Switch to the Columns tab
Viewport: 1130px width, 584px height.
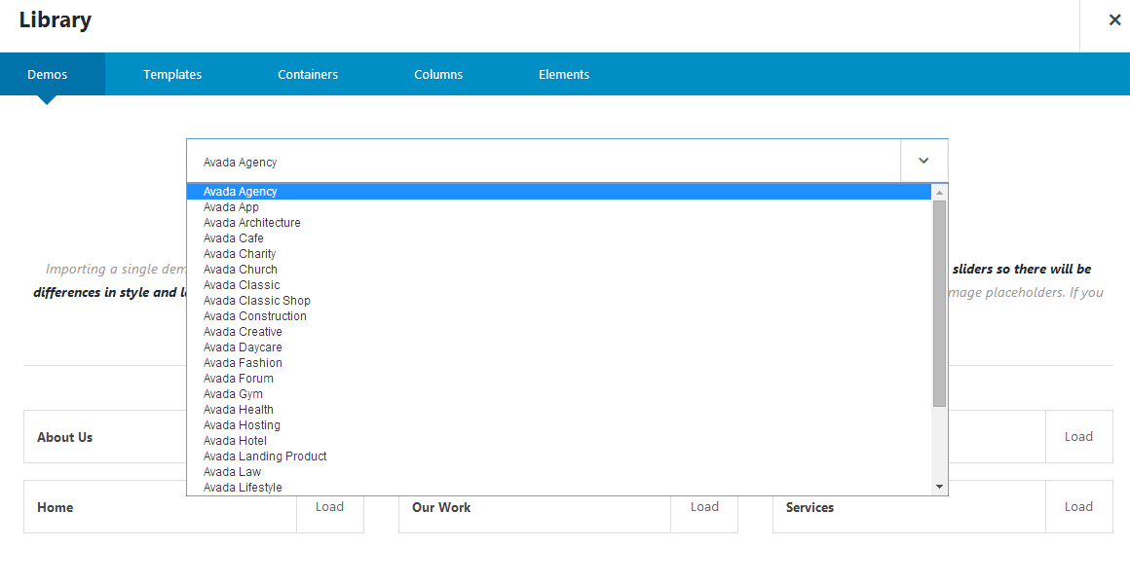click(x=438, y=74)
